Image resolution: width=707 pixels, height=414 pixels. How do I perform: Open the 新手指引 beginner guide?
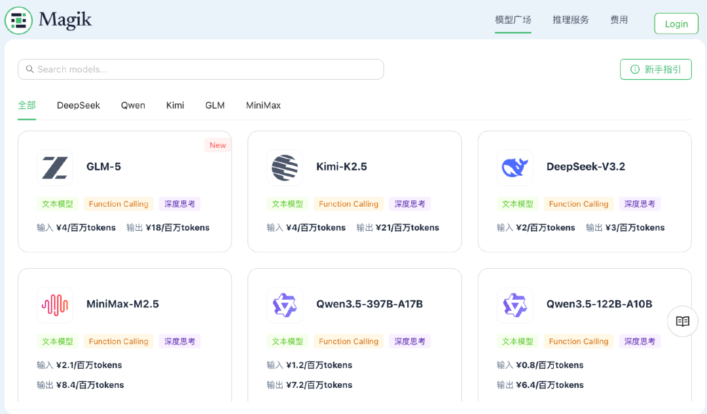pos(655,69)
